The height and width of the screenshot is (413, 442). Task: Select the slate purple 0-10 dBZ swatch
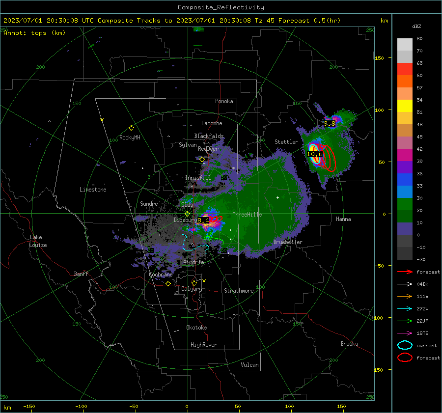pyautogui.click(x=405, y=228)
